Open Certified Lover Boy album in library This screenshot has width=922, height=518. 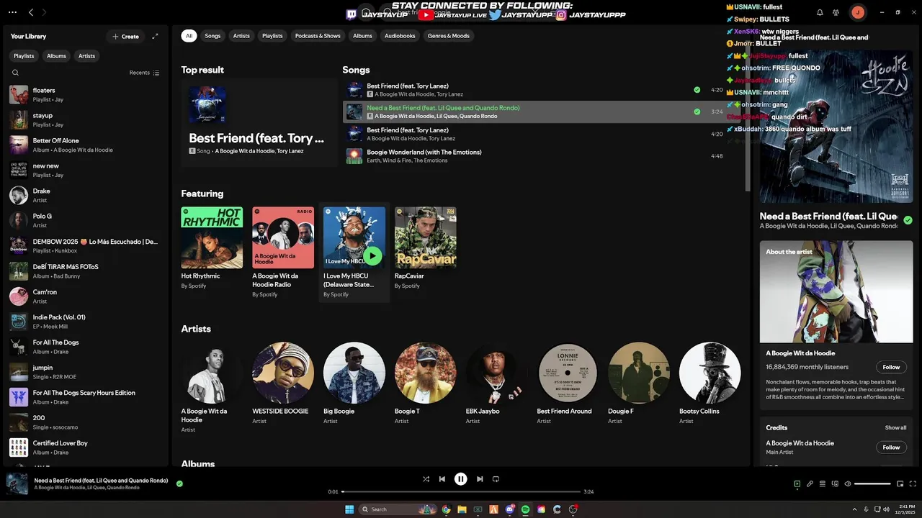(86, 447)
